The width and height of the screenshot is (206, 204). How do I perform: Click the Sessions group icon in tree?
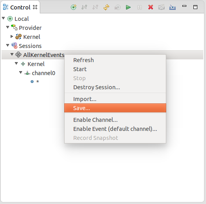click(x=14, y=46)
